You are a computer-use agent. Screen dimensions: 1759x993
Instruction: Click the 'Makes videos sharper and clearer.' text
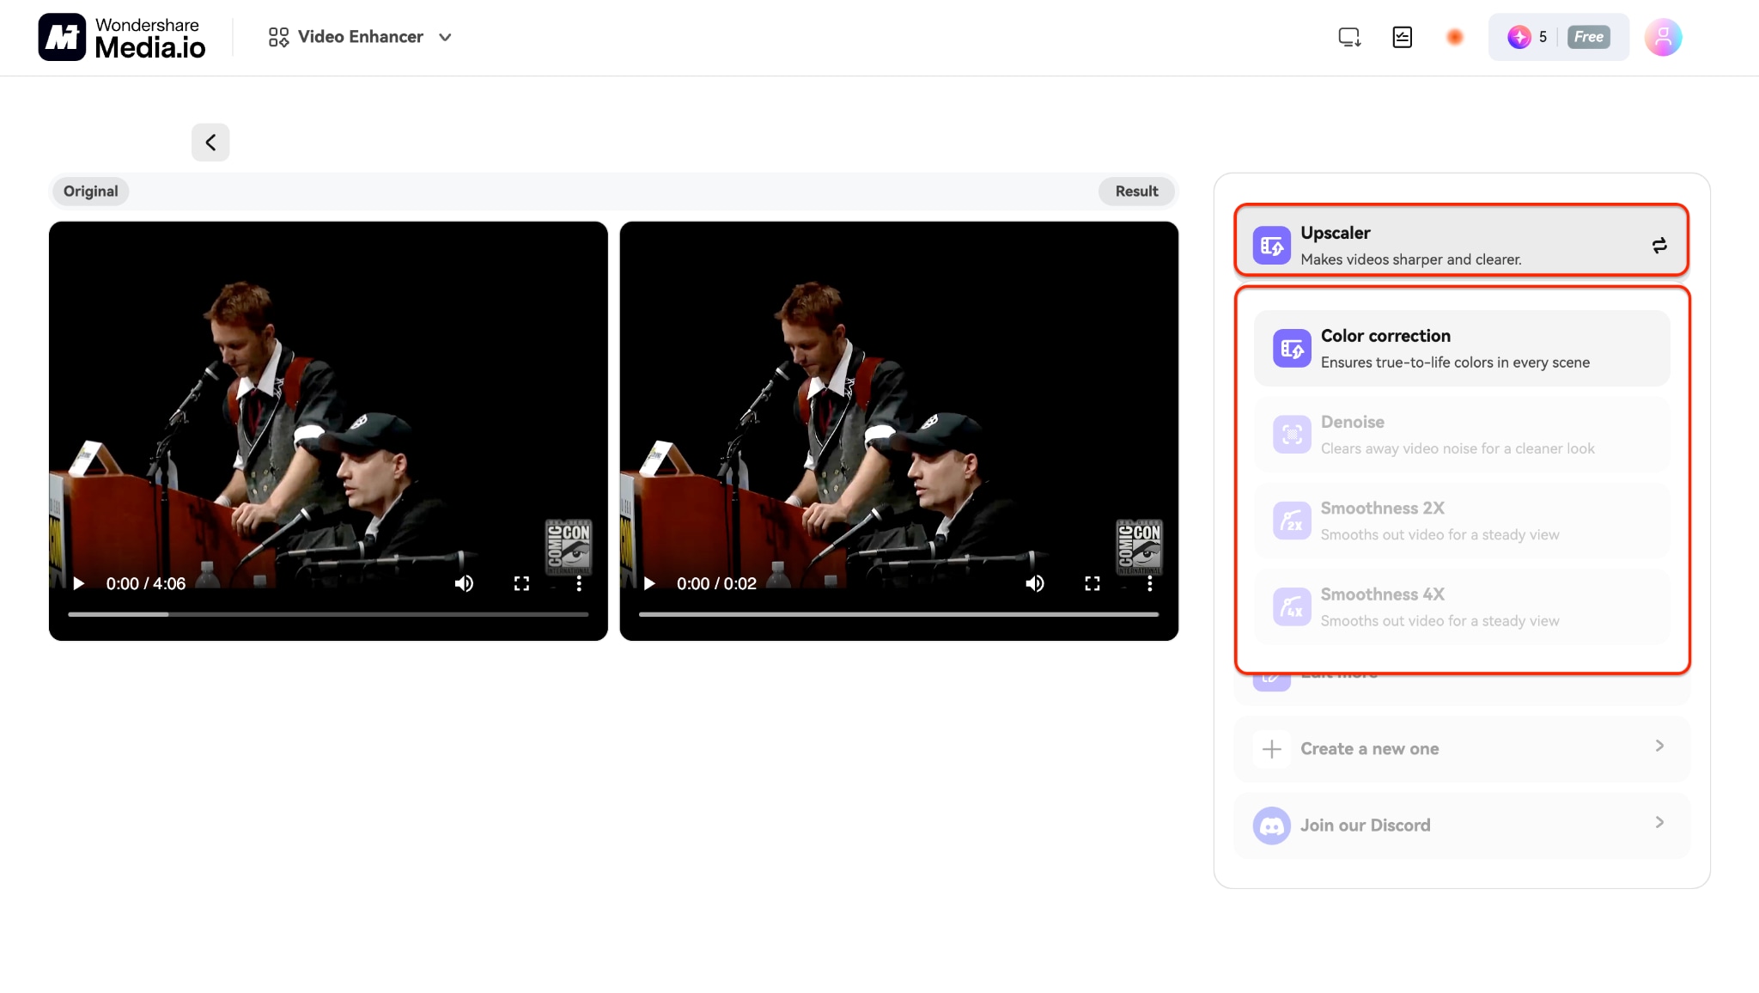pos(1410,259)
